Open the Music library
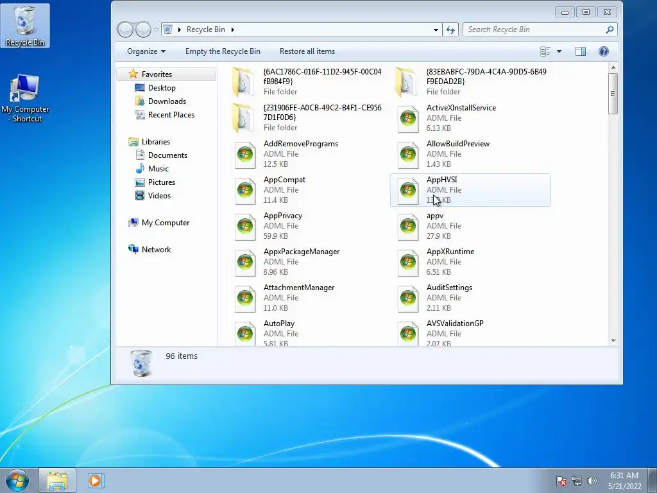The width and height of the screenshot is (657, 493). [158, 169]
